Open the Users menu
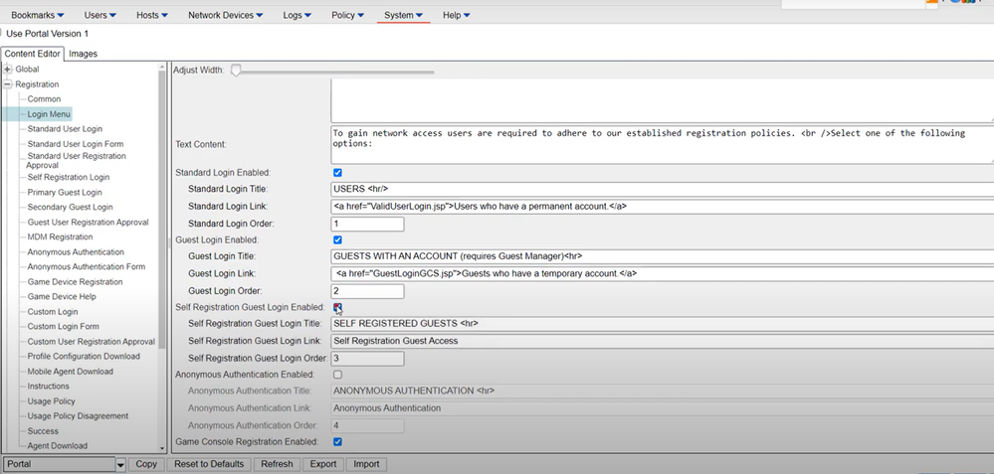Image resolution: width=994 pixels, height=474 pixels. point(100,15)
